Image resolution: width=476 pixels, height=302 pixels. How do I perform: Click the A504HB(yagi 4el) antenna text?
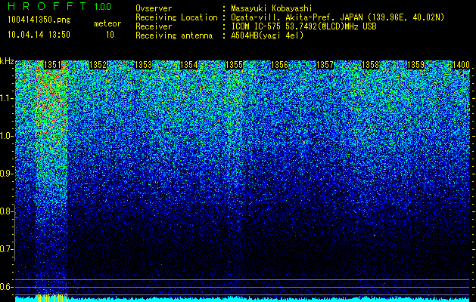point(267,35)
